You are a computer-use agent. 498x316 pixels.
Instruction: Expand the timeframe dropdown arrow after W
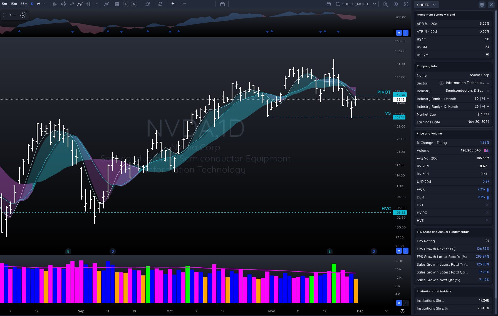coord(45,4)
